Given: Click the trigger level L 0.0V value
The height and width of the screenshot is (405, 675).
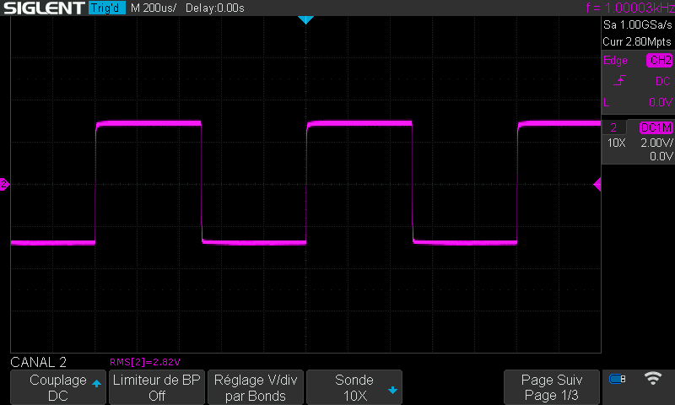Looking at the screenshot, I should (638, 101).
